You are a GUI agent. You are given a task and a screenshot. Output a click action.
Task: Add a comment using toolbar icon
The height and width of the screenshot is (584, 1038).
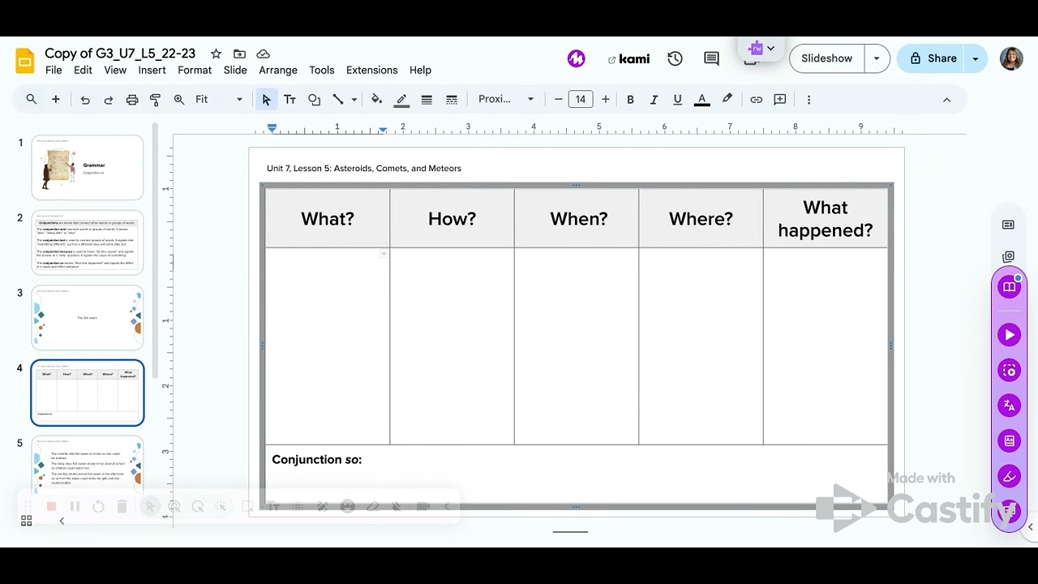pyautogui.click(x=780, y=100)
